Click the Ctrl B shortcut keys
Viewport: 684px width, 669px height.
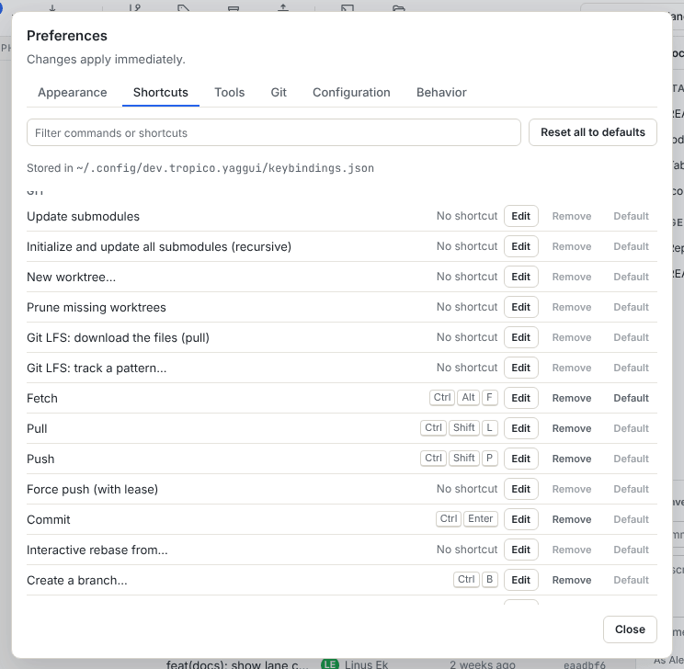(x=475, y=579)
